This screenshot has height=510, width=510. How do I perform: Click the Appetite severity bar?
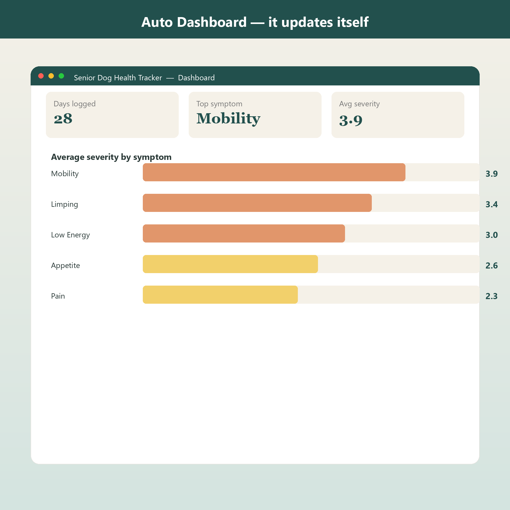pos(230,264)
